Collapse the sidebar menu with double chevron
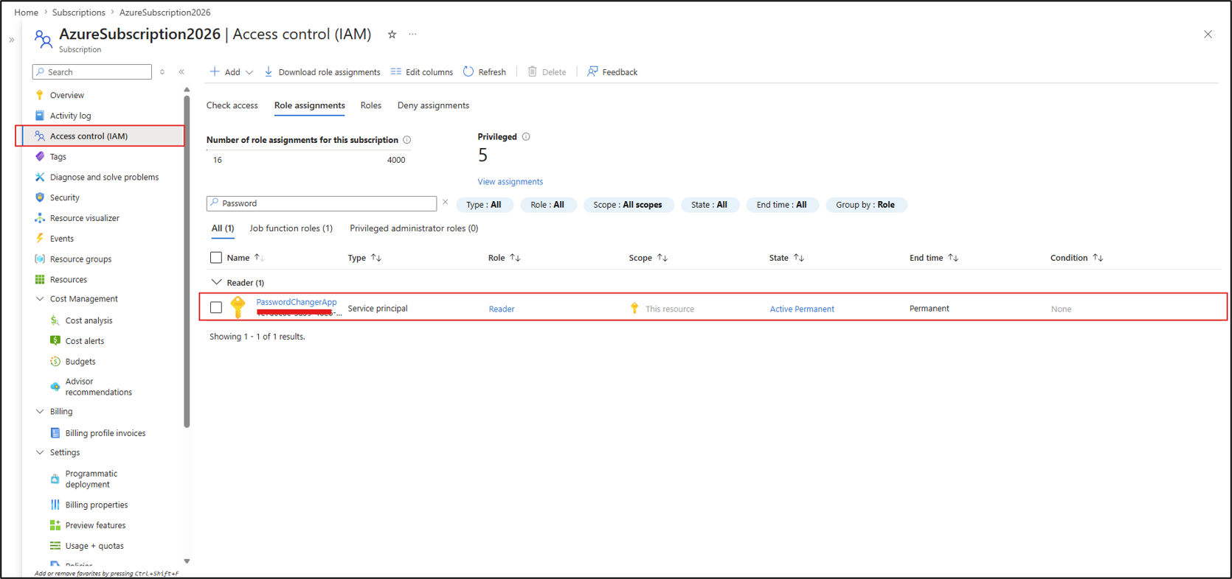The height and width of the screenshot is (579, 1232). click(181, 72)
